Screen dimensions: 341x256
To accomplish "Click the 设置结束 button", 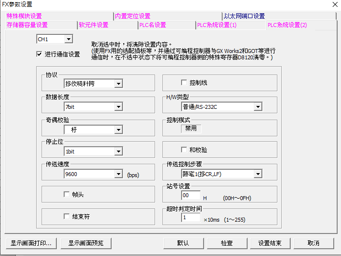I will click(x=270, y=243).
